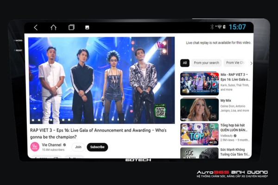278x185 pixels.
Task: Tap the Android back arrow
Action: (x=36, y=27)
